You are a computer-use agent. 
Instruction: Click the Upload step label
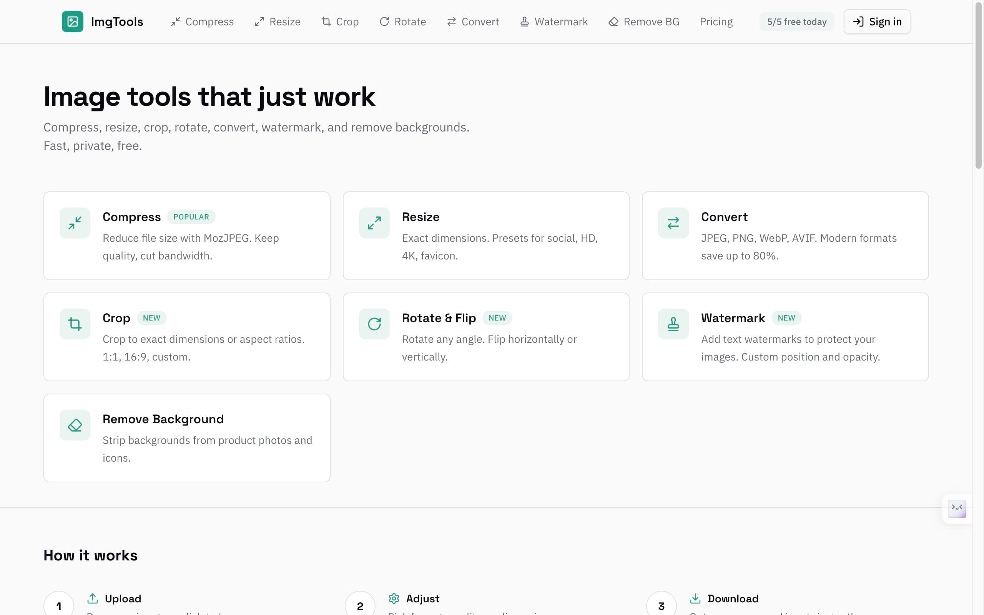pyautogui.click(x=123, y=599)
